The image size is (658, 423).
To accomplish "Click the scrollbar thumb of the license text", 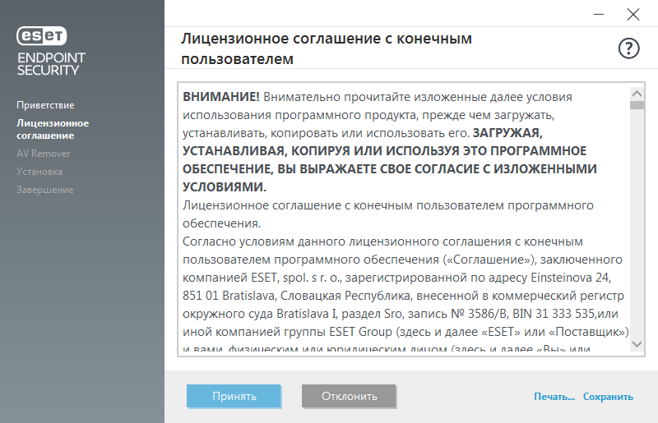I will click(637, 105).
